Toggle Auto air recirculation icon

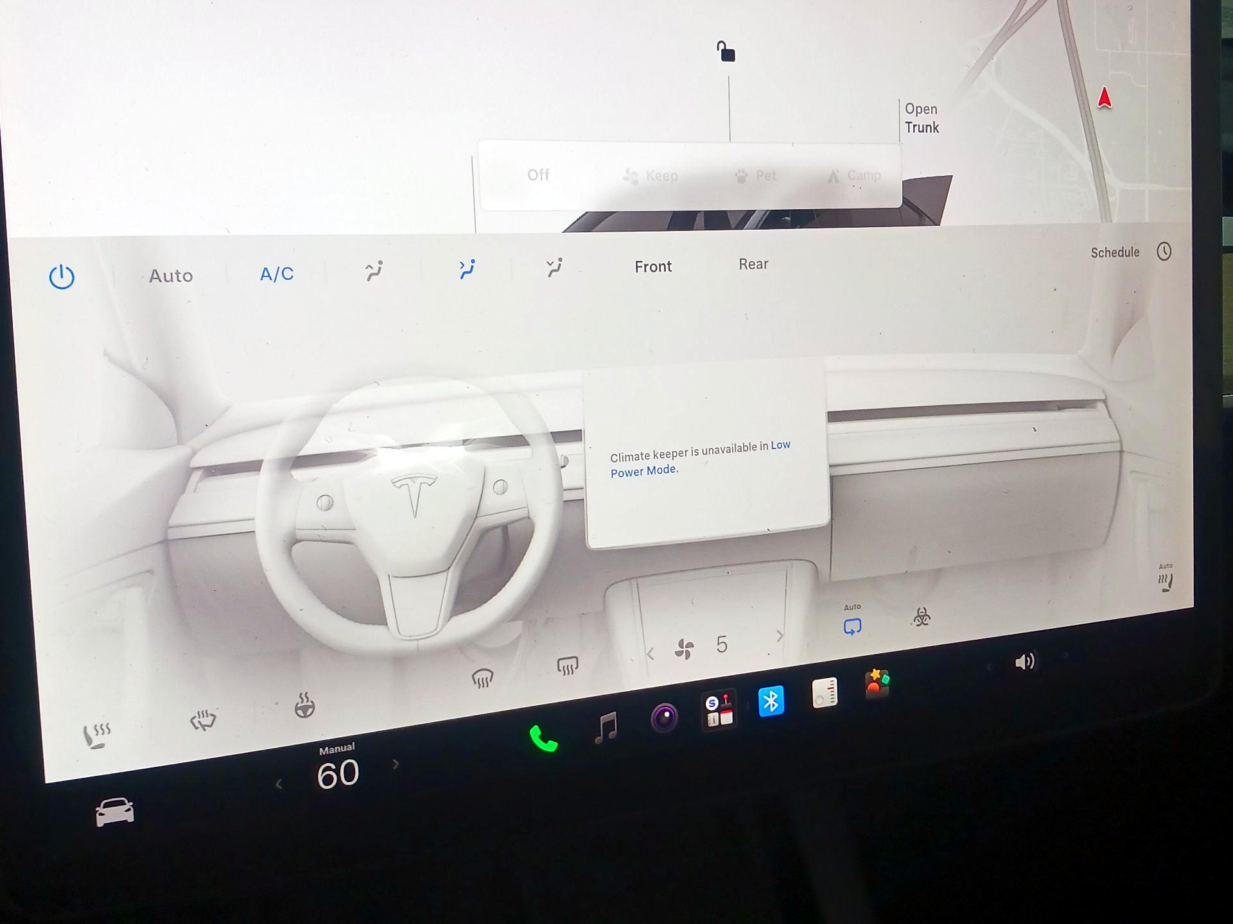coord(852,626)
